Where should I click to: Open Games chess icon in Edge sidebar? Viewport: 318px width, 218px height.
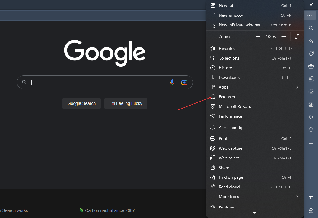[x=311, y=79]
